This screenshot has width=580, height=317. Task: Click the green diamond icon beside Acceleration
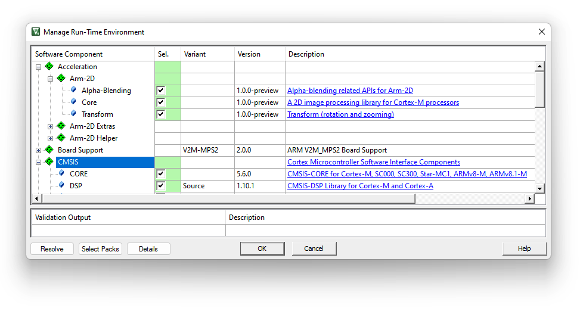(x=49, y=67)
